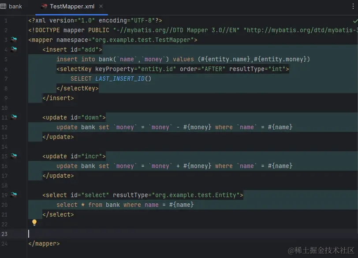358x258 pixels.
Task: Click the closing </select> tag
Action: click(58, 215)
